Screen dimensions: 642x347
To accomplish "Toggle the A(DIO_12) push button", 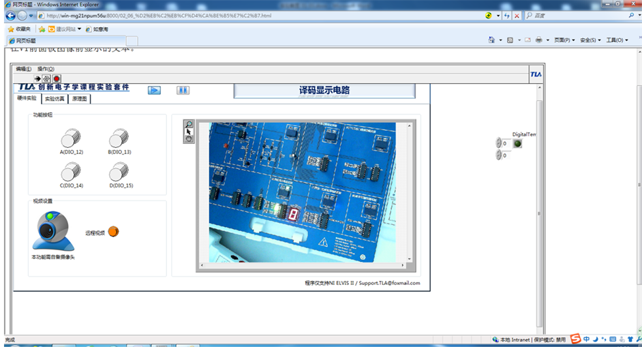I will pos(71,138).
